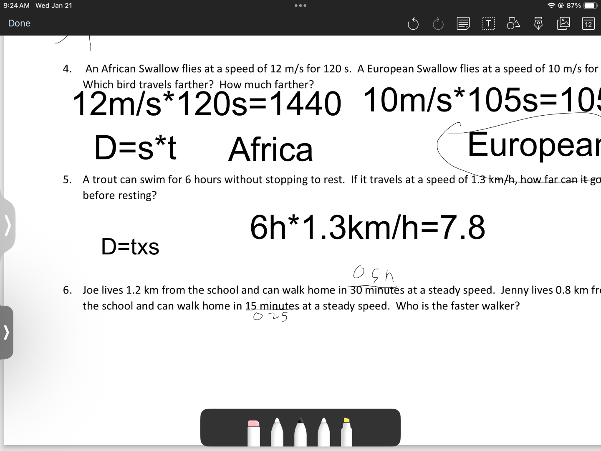The height and width of the screenshot is (451, 601).
Task: Select the "Africa" text annotation
Action: tap(270, 149)
